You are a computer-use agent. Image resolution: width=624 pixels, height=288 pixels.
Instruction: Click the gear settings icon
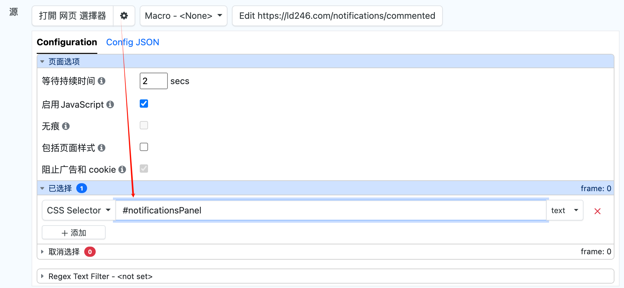pyautogui.click(x=124, y=16)
